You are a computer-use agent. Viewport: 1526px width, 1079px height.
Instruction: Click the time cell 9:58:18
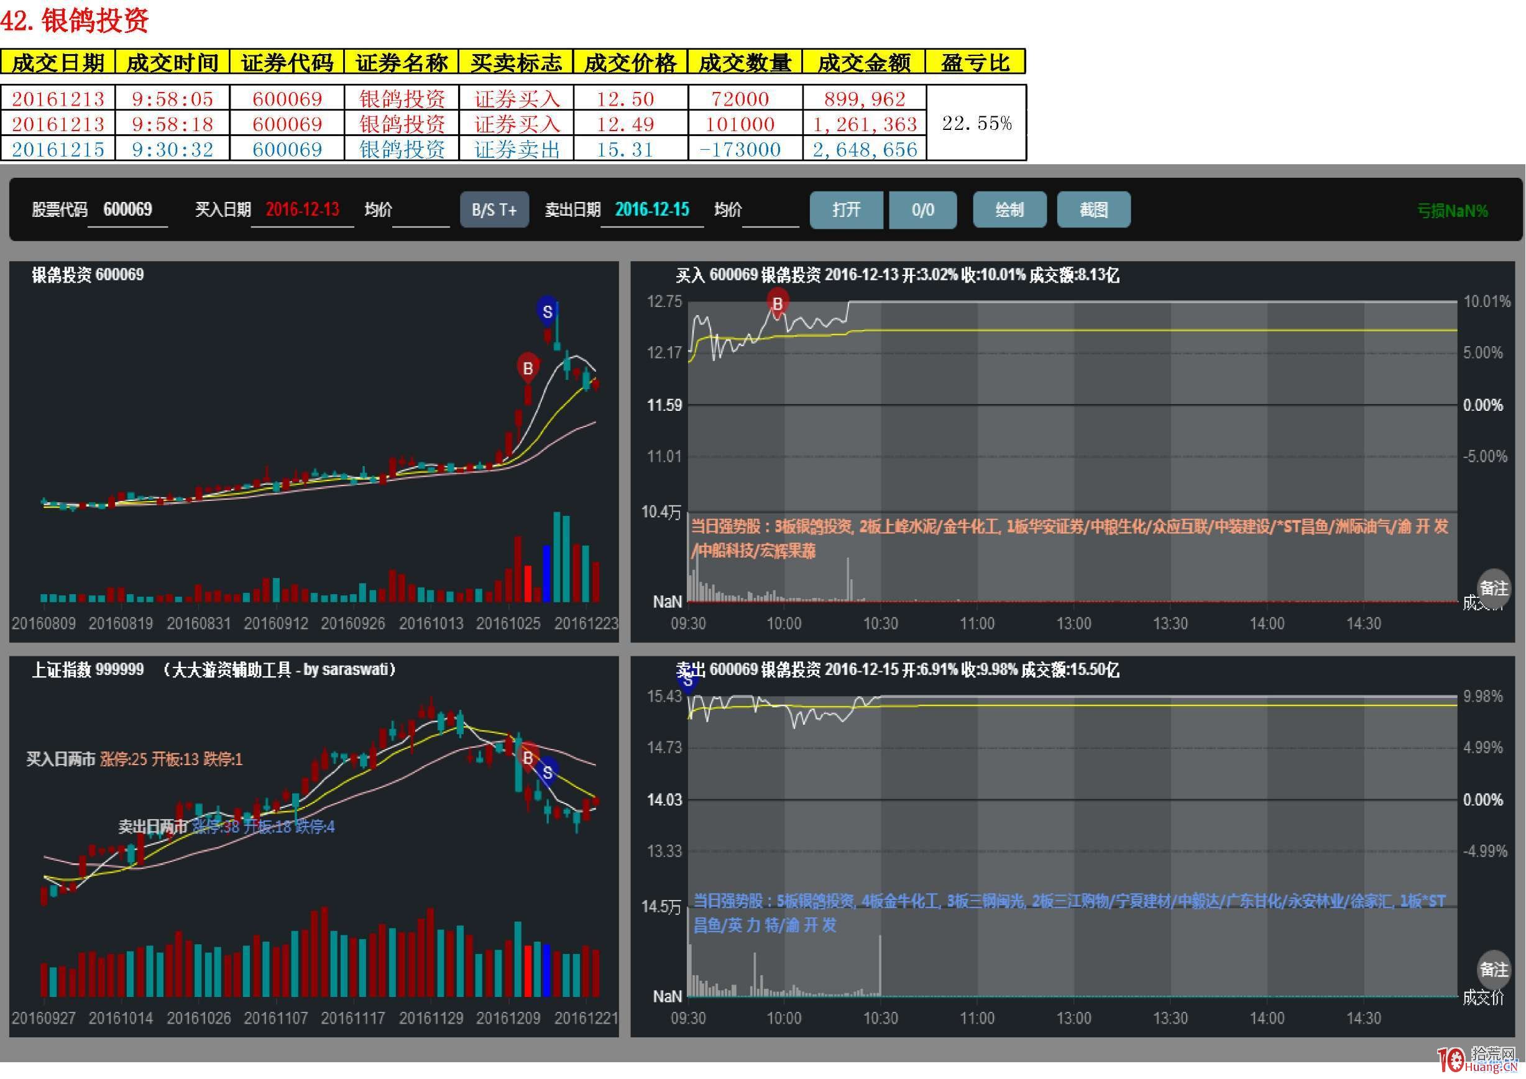[172, 124]
